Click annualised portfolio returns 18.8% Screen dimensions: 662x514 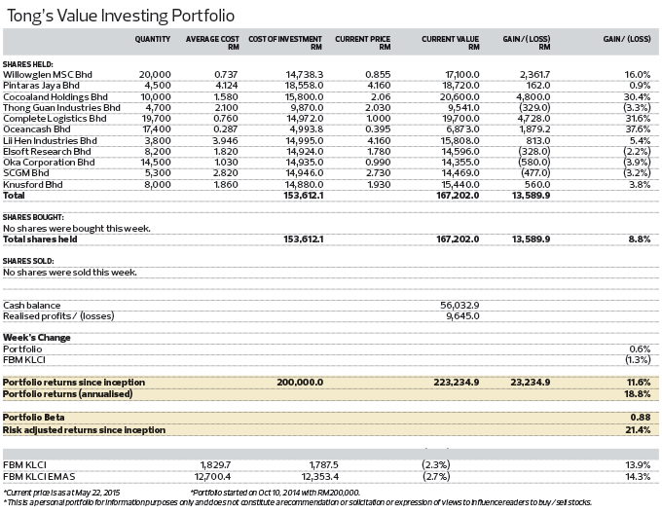[x=639, y=394]
